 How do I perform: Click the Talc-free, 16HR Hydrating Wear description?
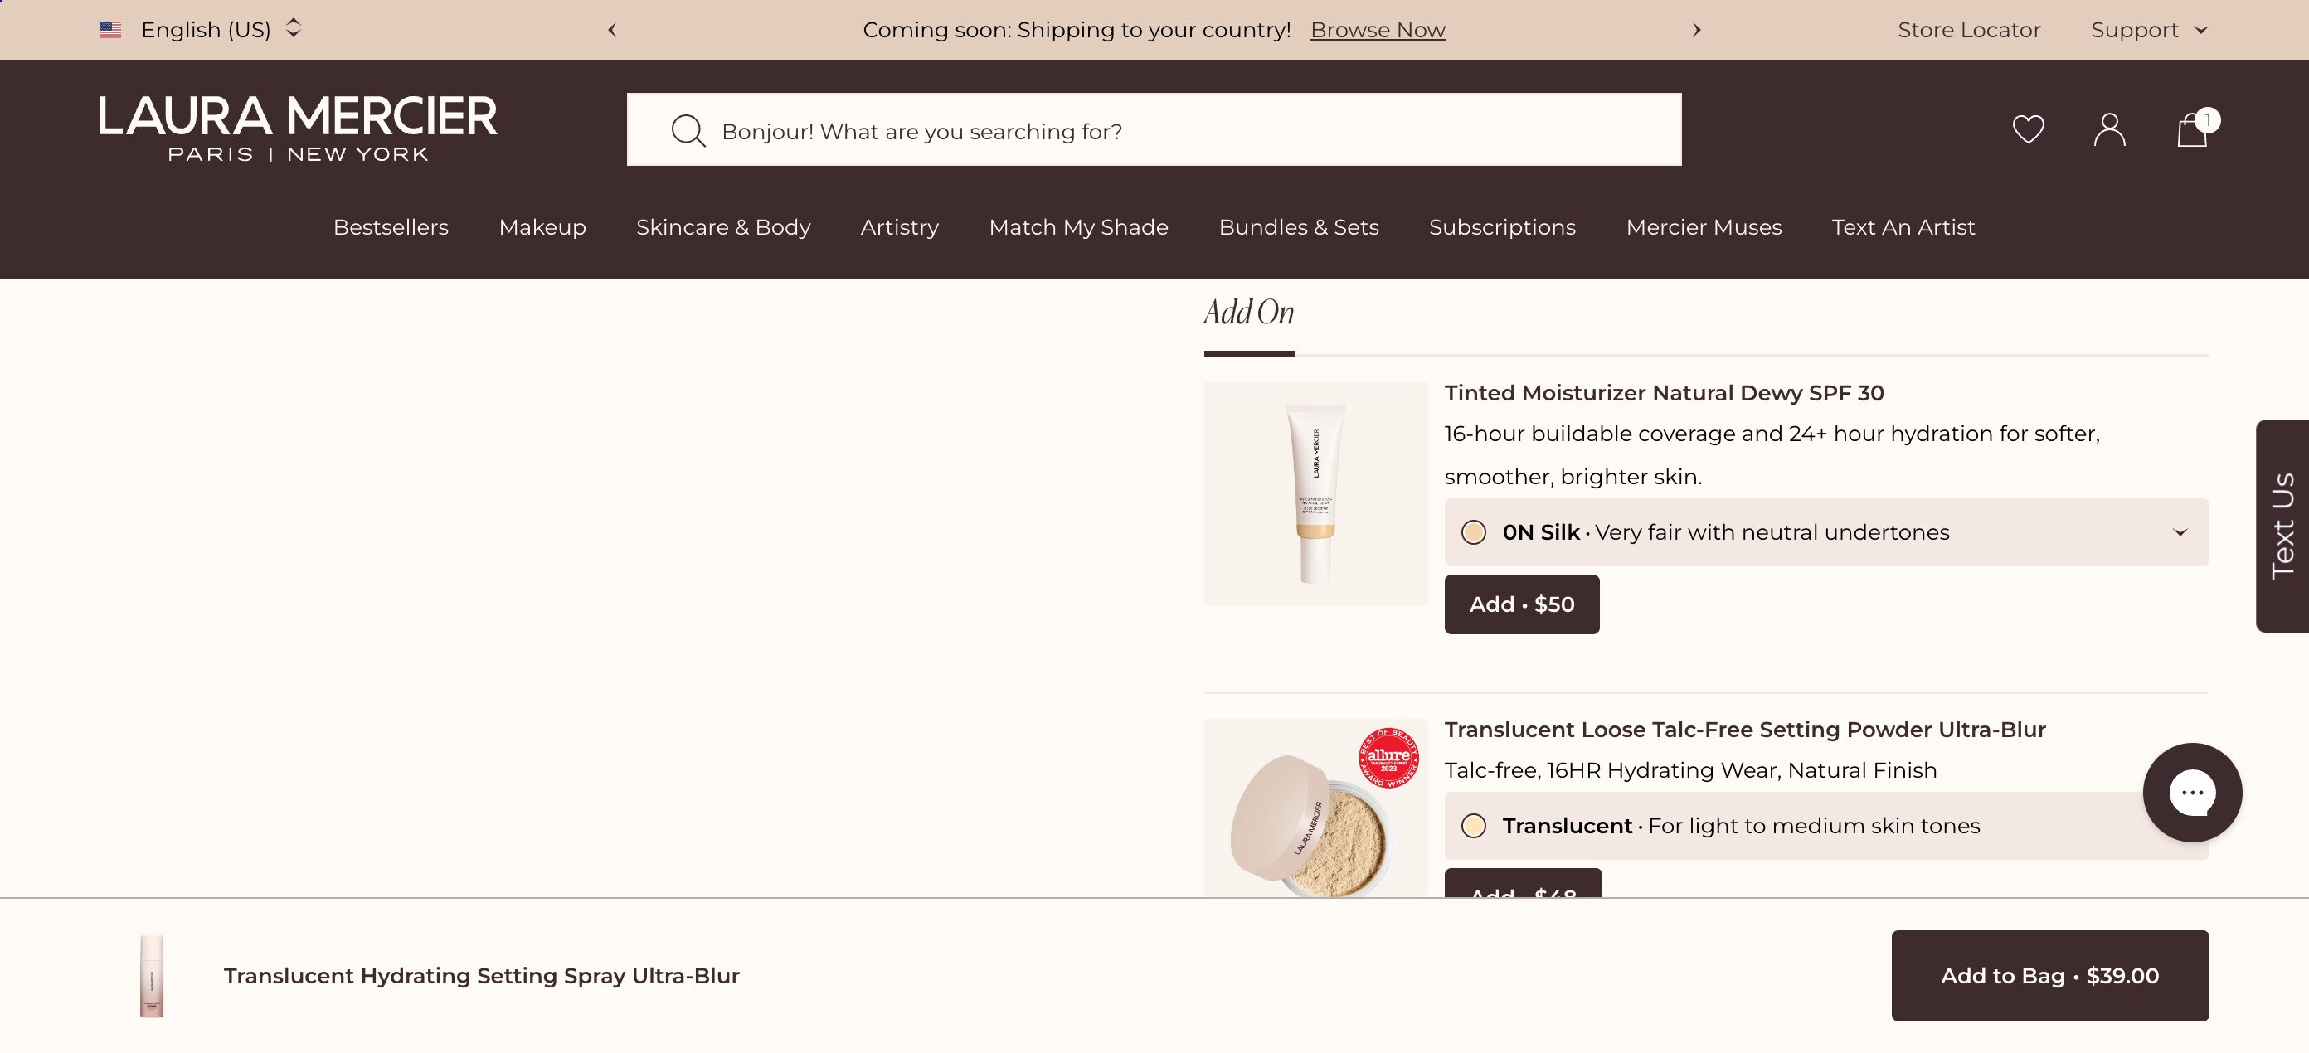(1690, 771)
